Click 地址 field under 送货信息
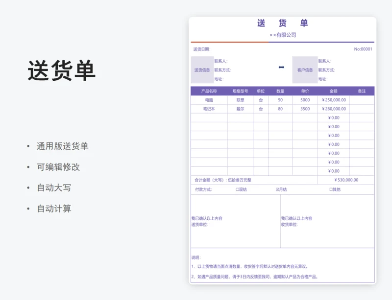 pyautogui.click(x=219, y=79)
